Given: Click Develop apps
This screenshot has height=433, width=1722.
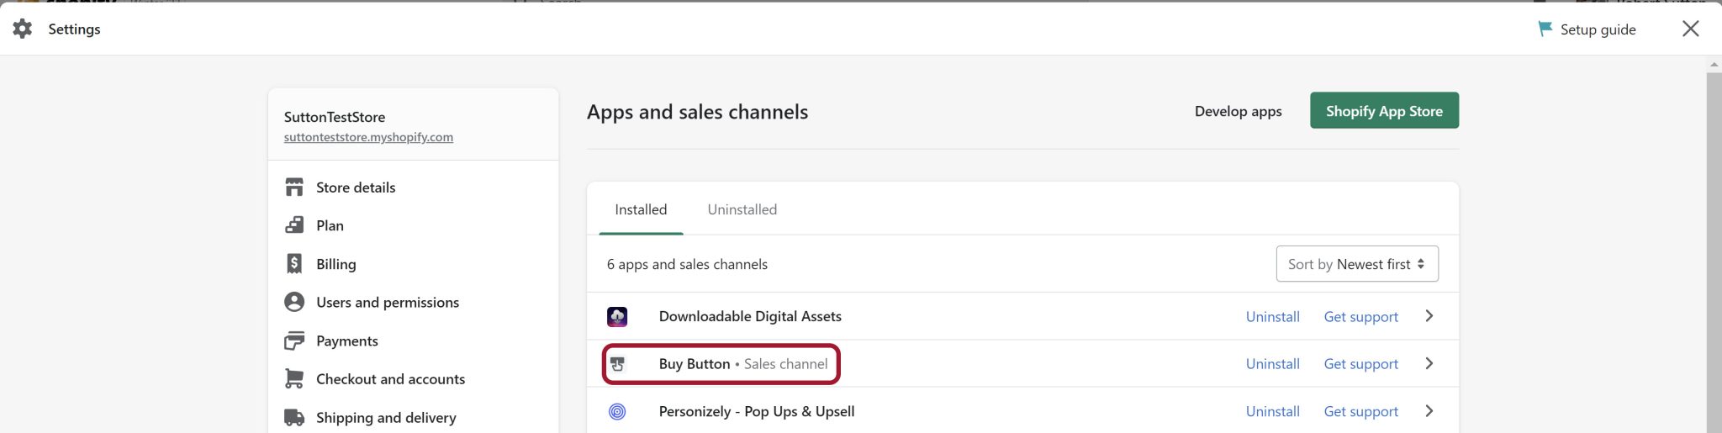Looking at the screenshot, I should coord(1238,111).
